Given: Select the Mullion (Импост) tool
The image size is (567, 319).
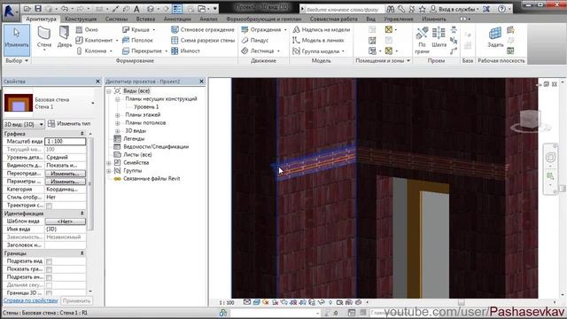Looking at the screenshot, I should (x=185, y=51).
